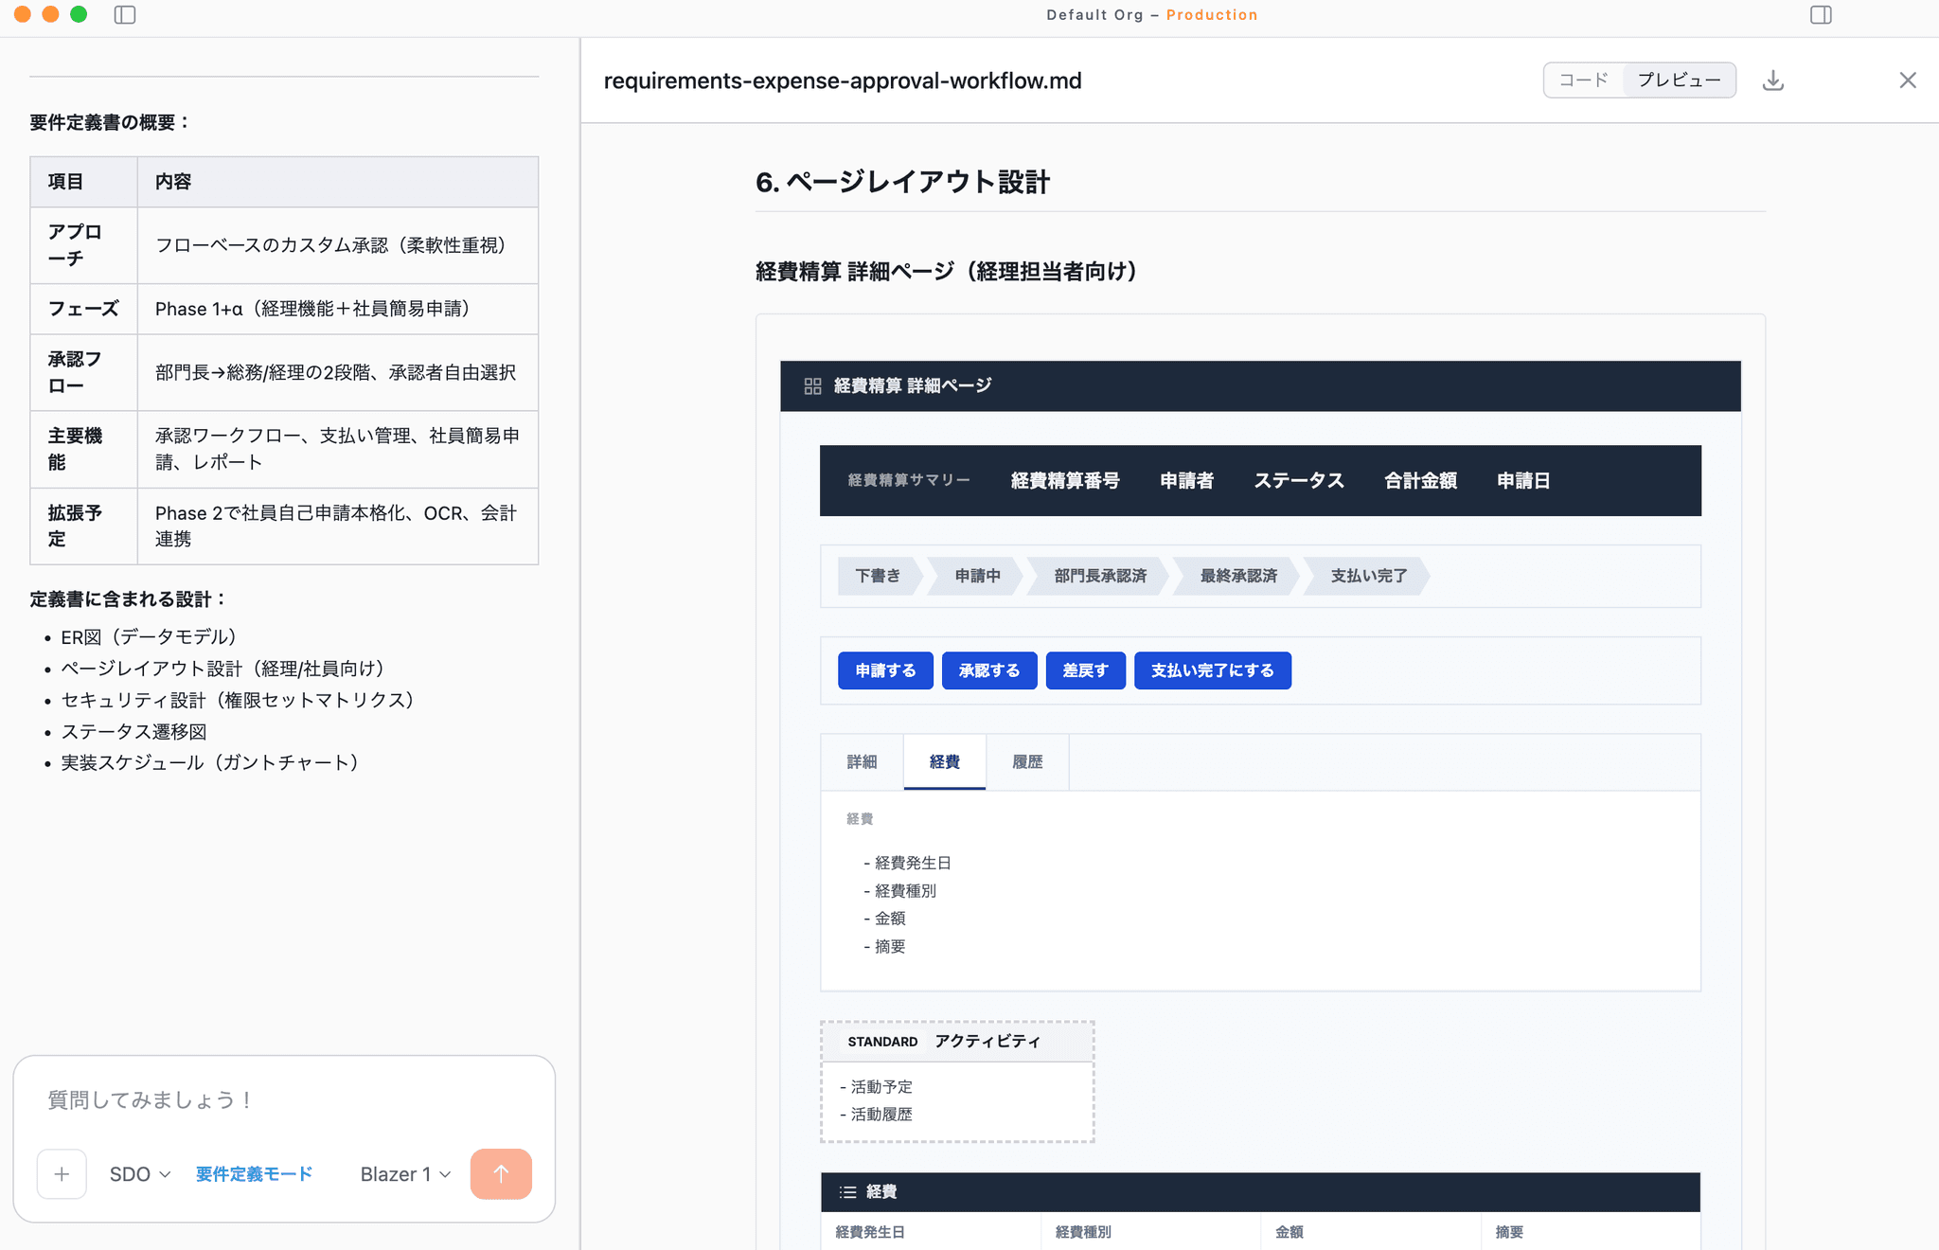
Task: Toggle 要件定義モード
Action: click(254, 1174)
